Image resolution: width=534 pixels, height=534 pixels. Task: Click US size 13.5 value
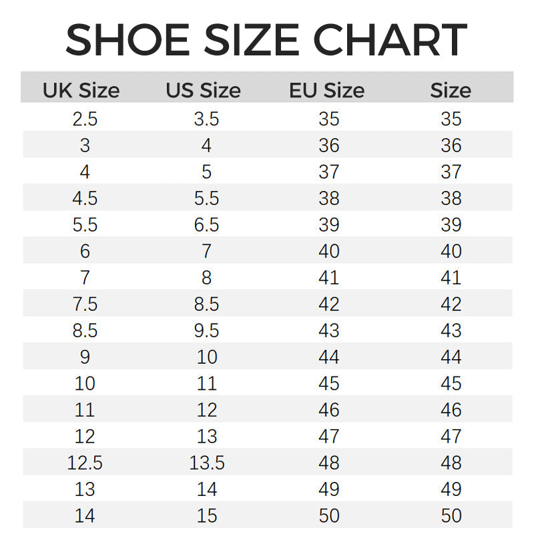206,463
